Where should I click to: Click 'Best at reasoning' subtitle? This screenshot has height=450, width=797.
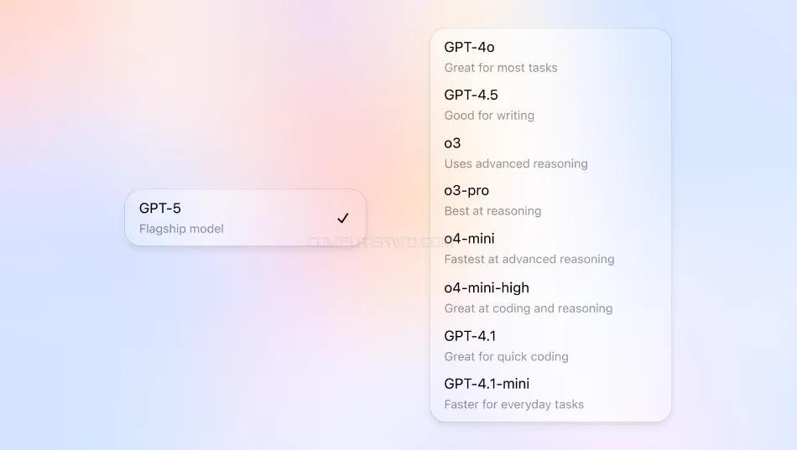tap(492, 211)
